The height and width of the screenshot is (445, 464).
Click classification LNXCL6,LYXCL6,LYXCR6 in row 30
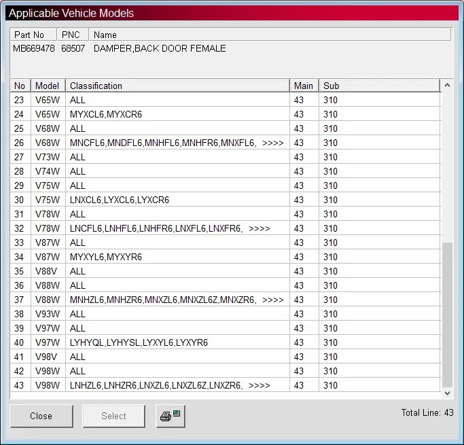pos(120,200)
